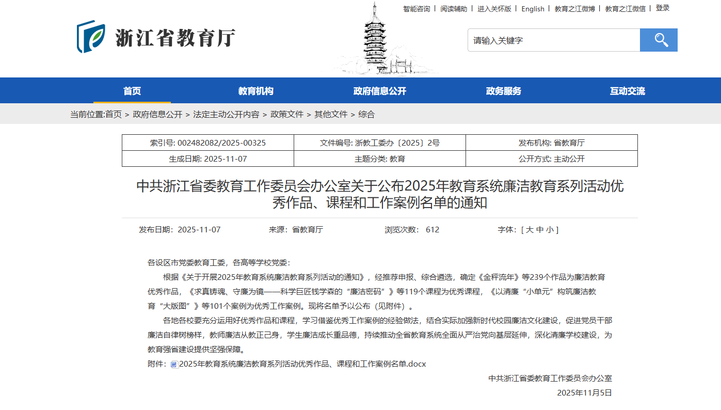The image size is (721, 410).
Task: Switch to 进入关怀版 accessible version
Action: pos(494,9)
